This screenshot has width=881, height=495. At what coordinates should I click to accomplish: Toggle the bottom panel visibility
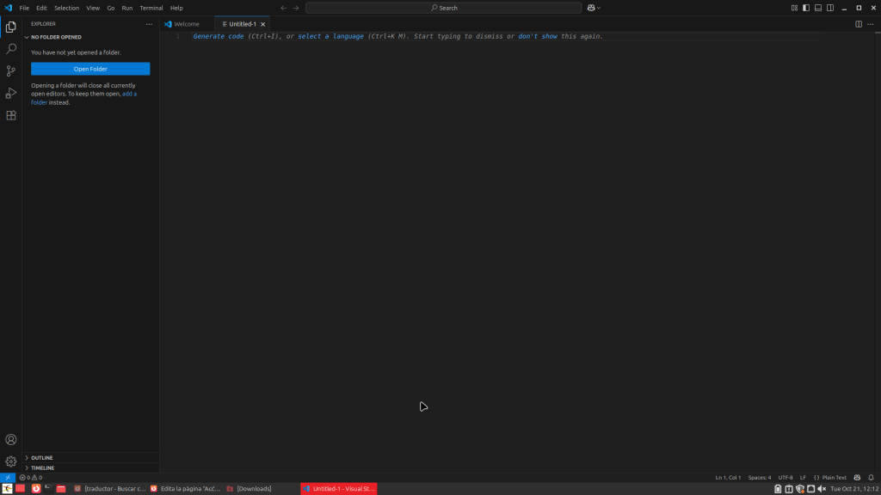tap(818, 8)
